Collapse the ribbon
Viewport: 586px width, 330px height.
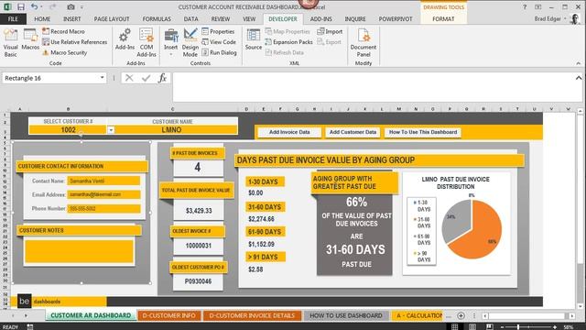579,63
